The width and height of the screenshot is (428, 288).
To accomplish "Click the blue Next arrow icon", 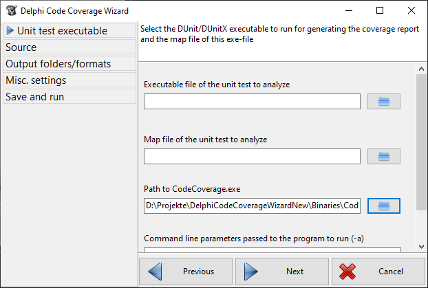I will (251, 271).
